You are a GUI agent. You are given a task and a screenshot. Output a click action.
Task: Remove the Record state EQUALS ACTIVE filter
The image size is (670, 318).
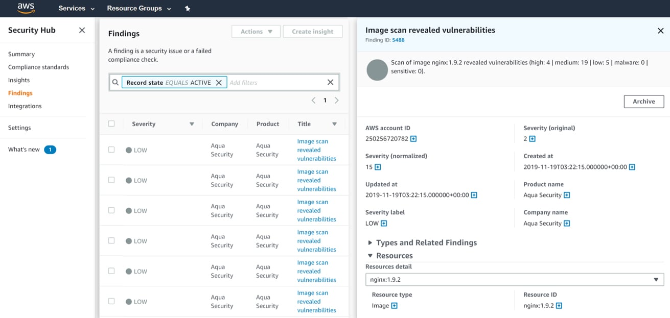click(219, 83)
